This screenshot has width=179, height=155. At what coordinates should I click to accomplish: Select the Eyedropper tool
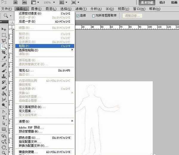point(4,58)
